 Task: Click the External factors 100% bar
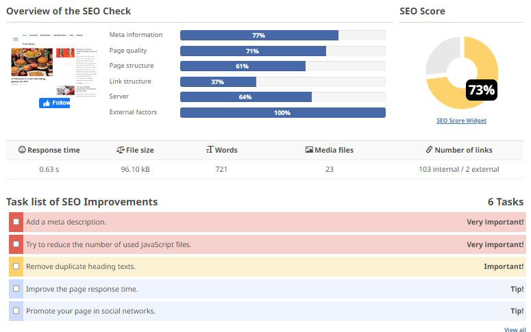pos(282,112)
